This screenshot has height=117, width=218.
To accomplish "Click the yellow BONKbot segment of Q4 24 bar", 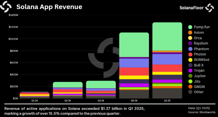I will (x=134, y=77).
